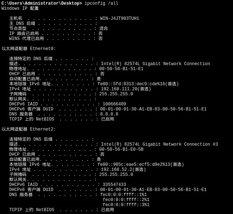Click the hostname WIN-J4JT903TUH1
Screen dimensions: 233x214
pyautogui.click(x=119, y=18)
